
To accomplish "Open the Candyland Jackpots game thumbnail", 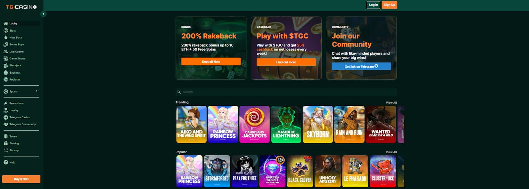I will tap(255, 124).
